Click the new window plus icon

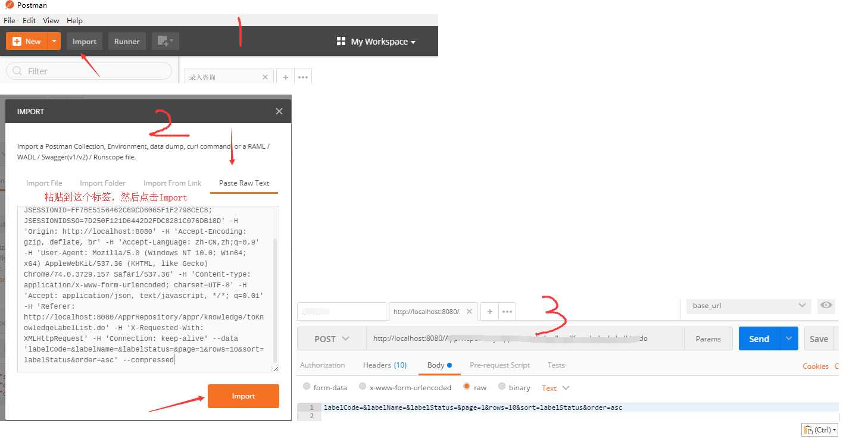165,42
